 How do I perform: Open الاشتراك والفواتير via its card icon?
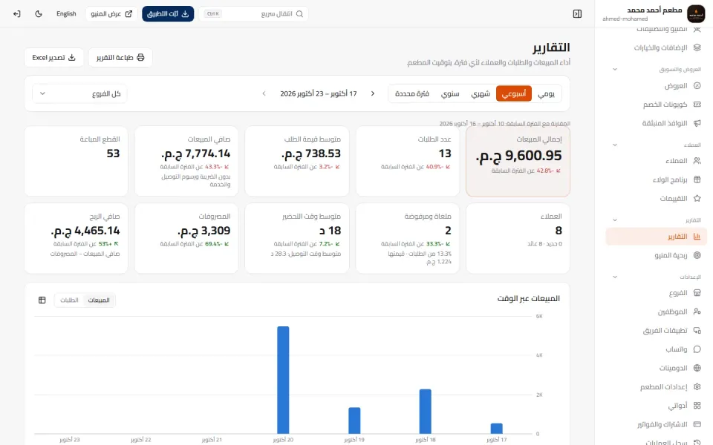tap(697, 424)
